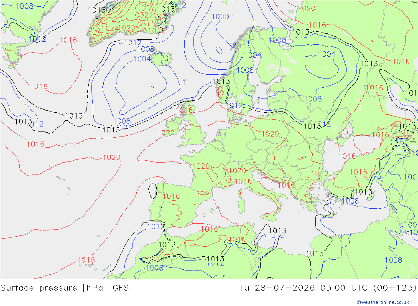Click the blue 1012 label over Denmark
This screenshot has height=306, width=418.
click(234, 106)
